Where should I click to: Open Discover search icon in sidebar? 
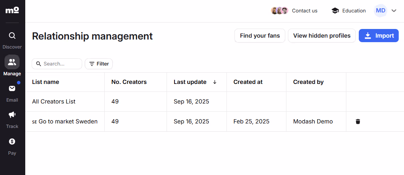(12, 36)
